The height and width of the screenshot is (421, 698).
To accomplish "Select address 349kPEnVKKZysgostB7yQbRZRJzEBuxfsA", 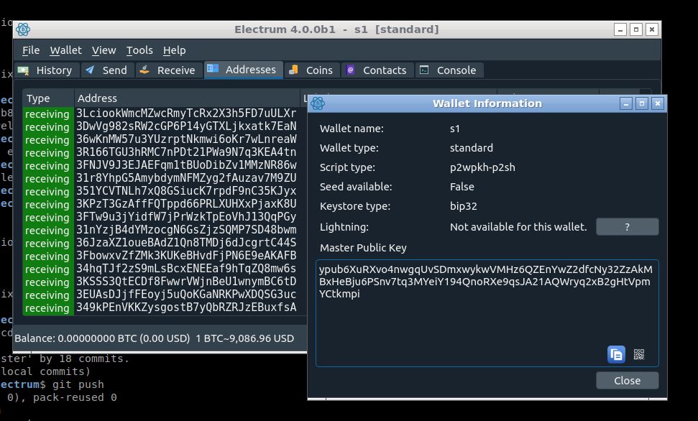I will 186,307.
